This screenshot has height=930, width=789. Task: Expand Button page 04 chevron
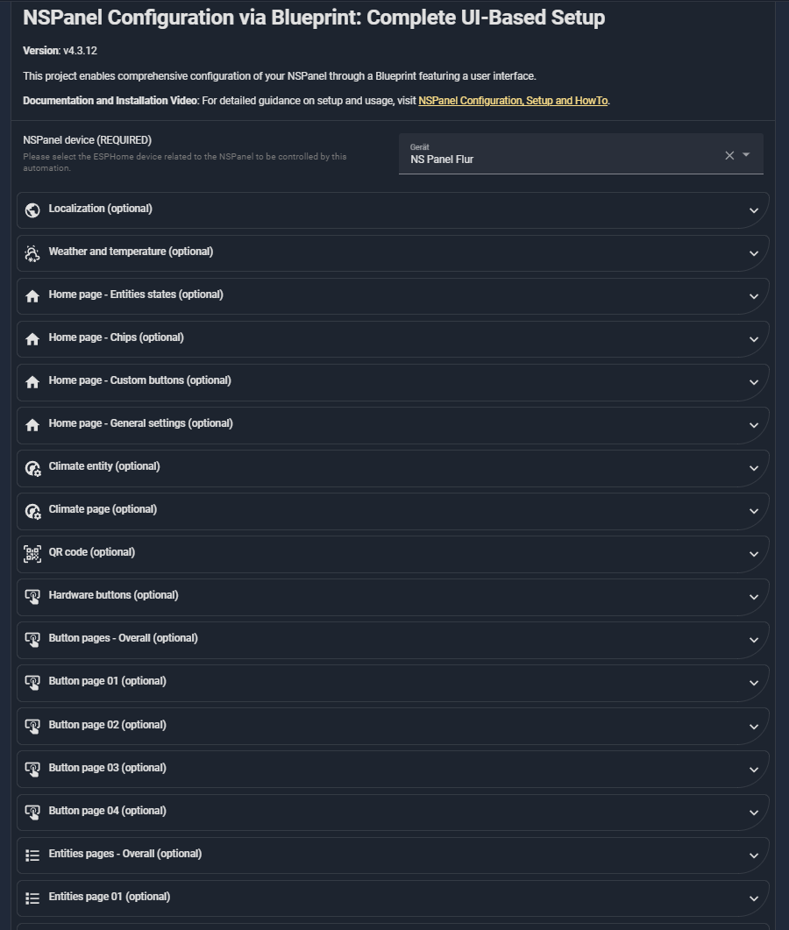pyautogui.click(x=754, y=812)
